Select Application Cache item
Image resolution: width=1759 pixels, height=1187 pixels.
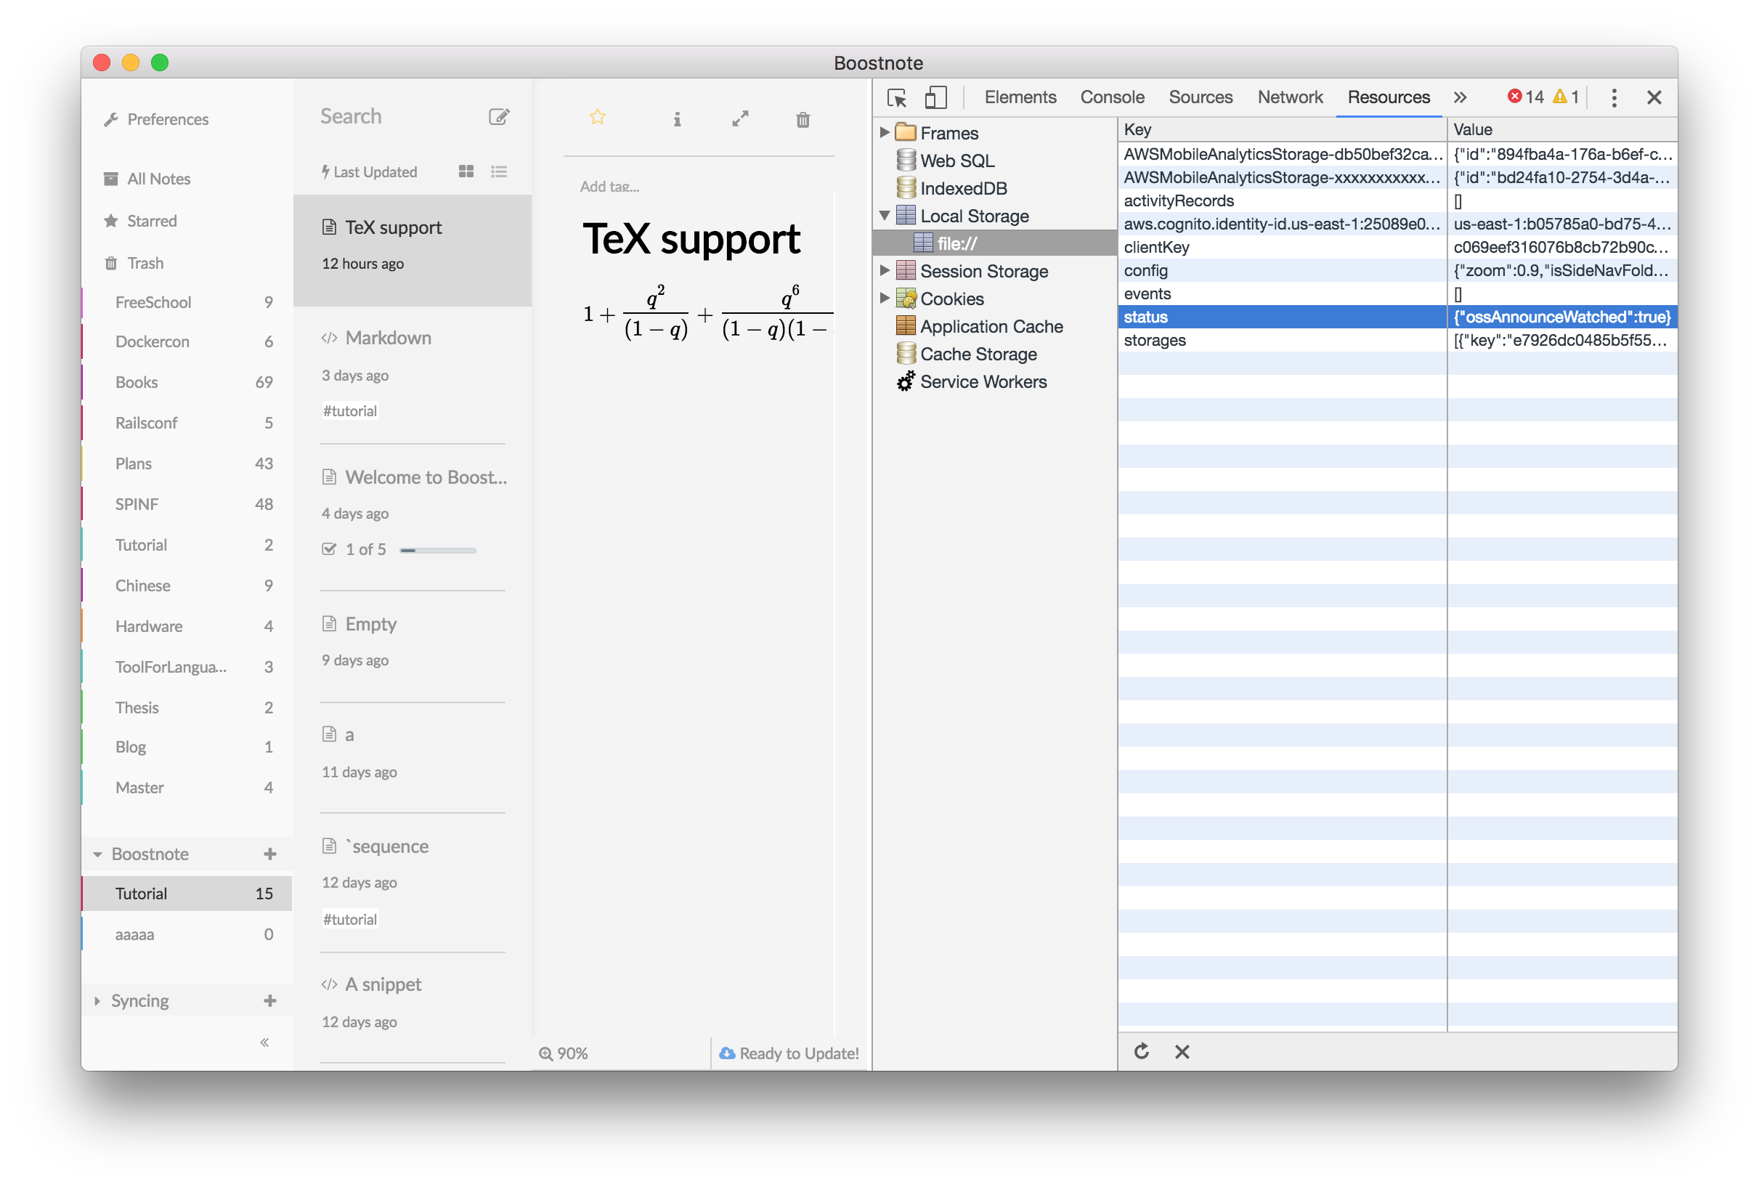(x=980, y=326)
